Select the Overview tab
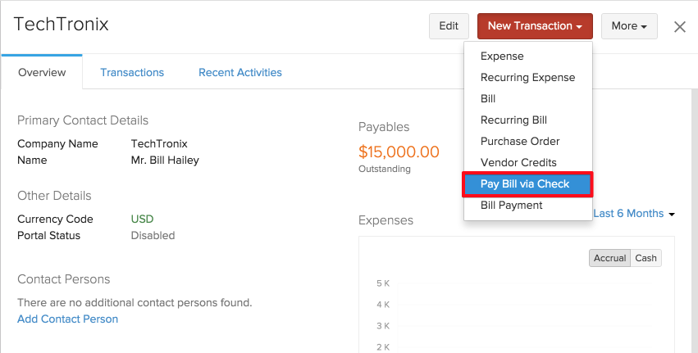The height and width of the screenshot is (353, 698). click(42, 73)
